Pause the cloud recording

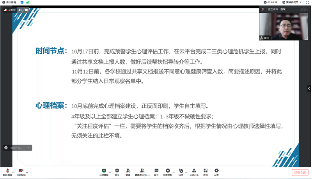[20, 10]
